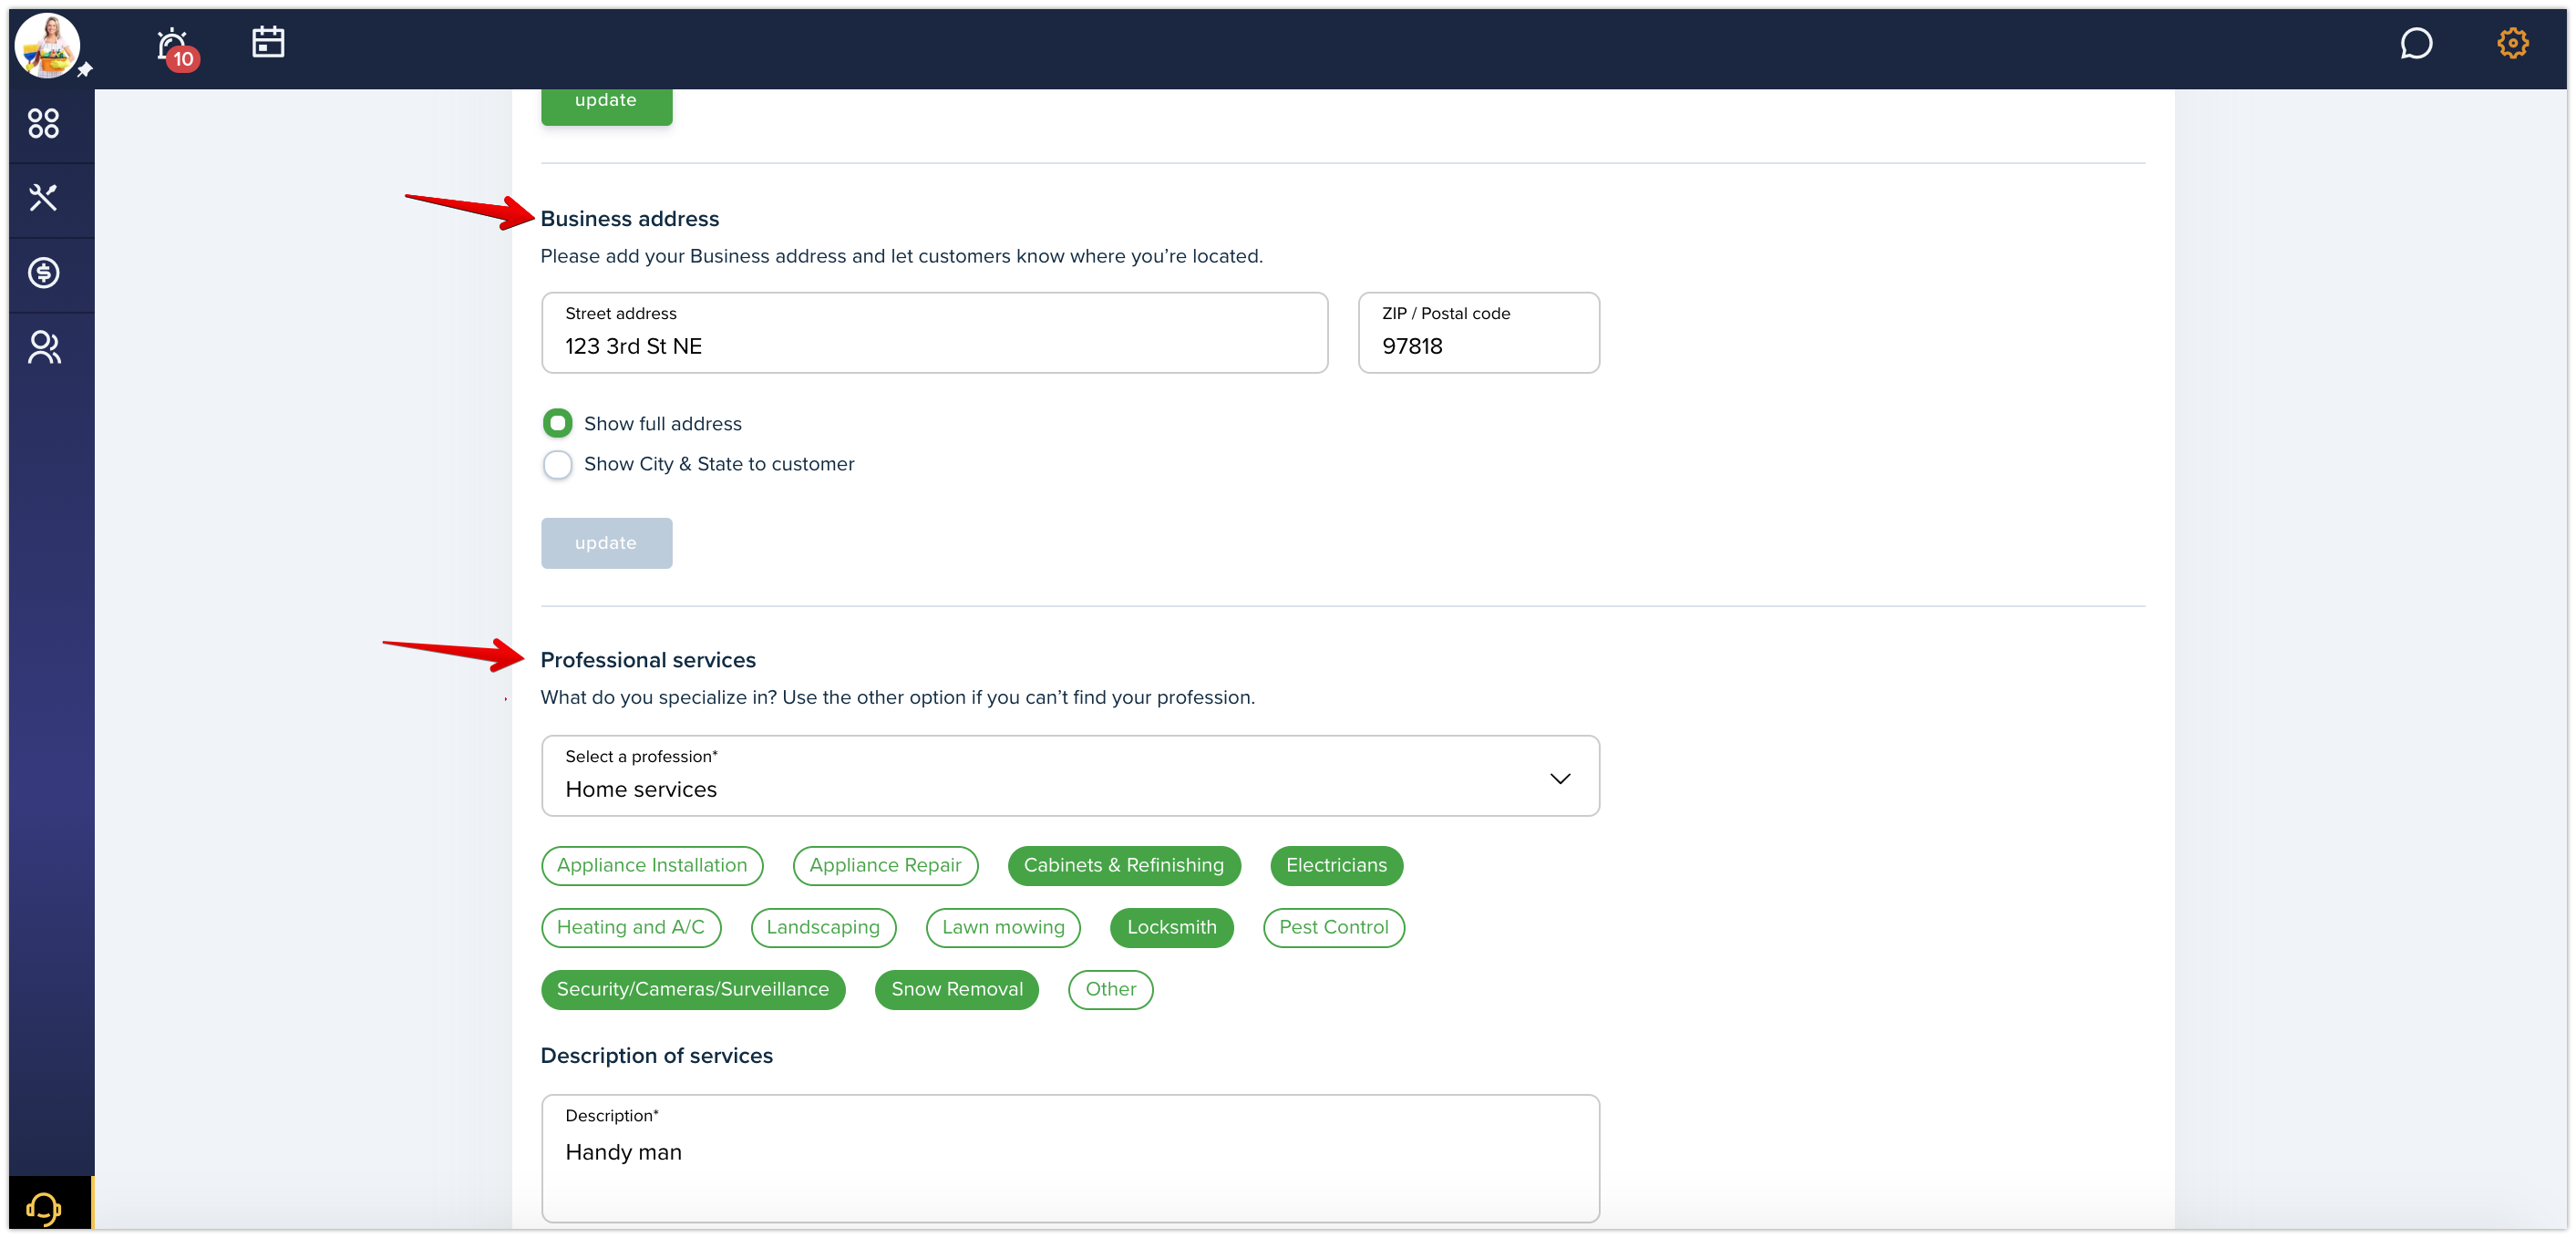Click the update button under Business address
The image size is (2576, 1238).
coord(606,543)
